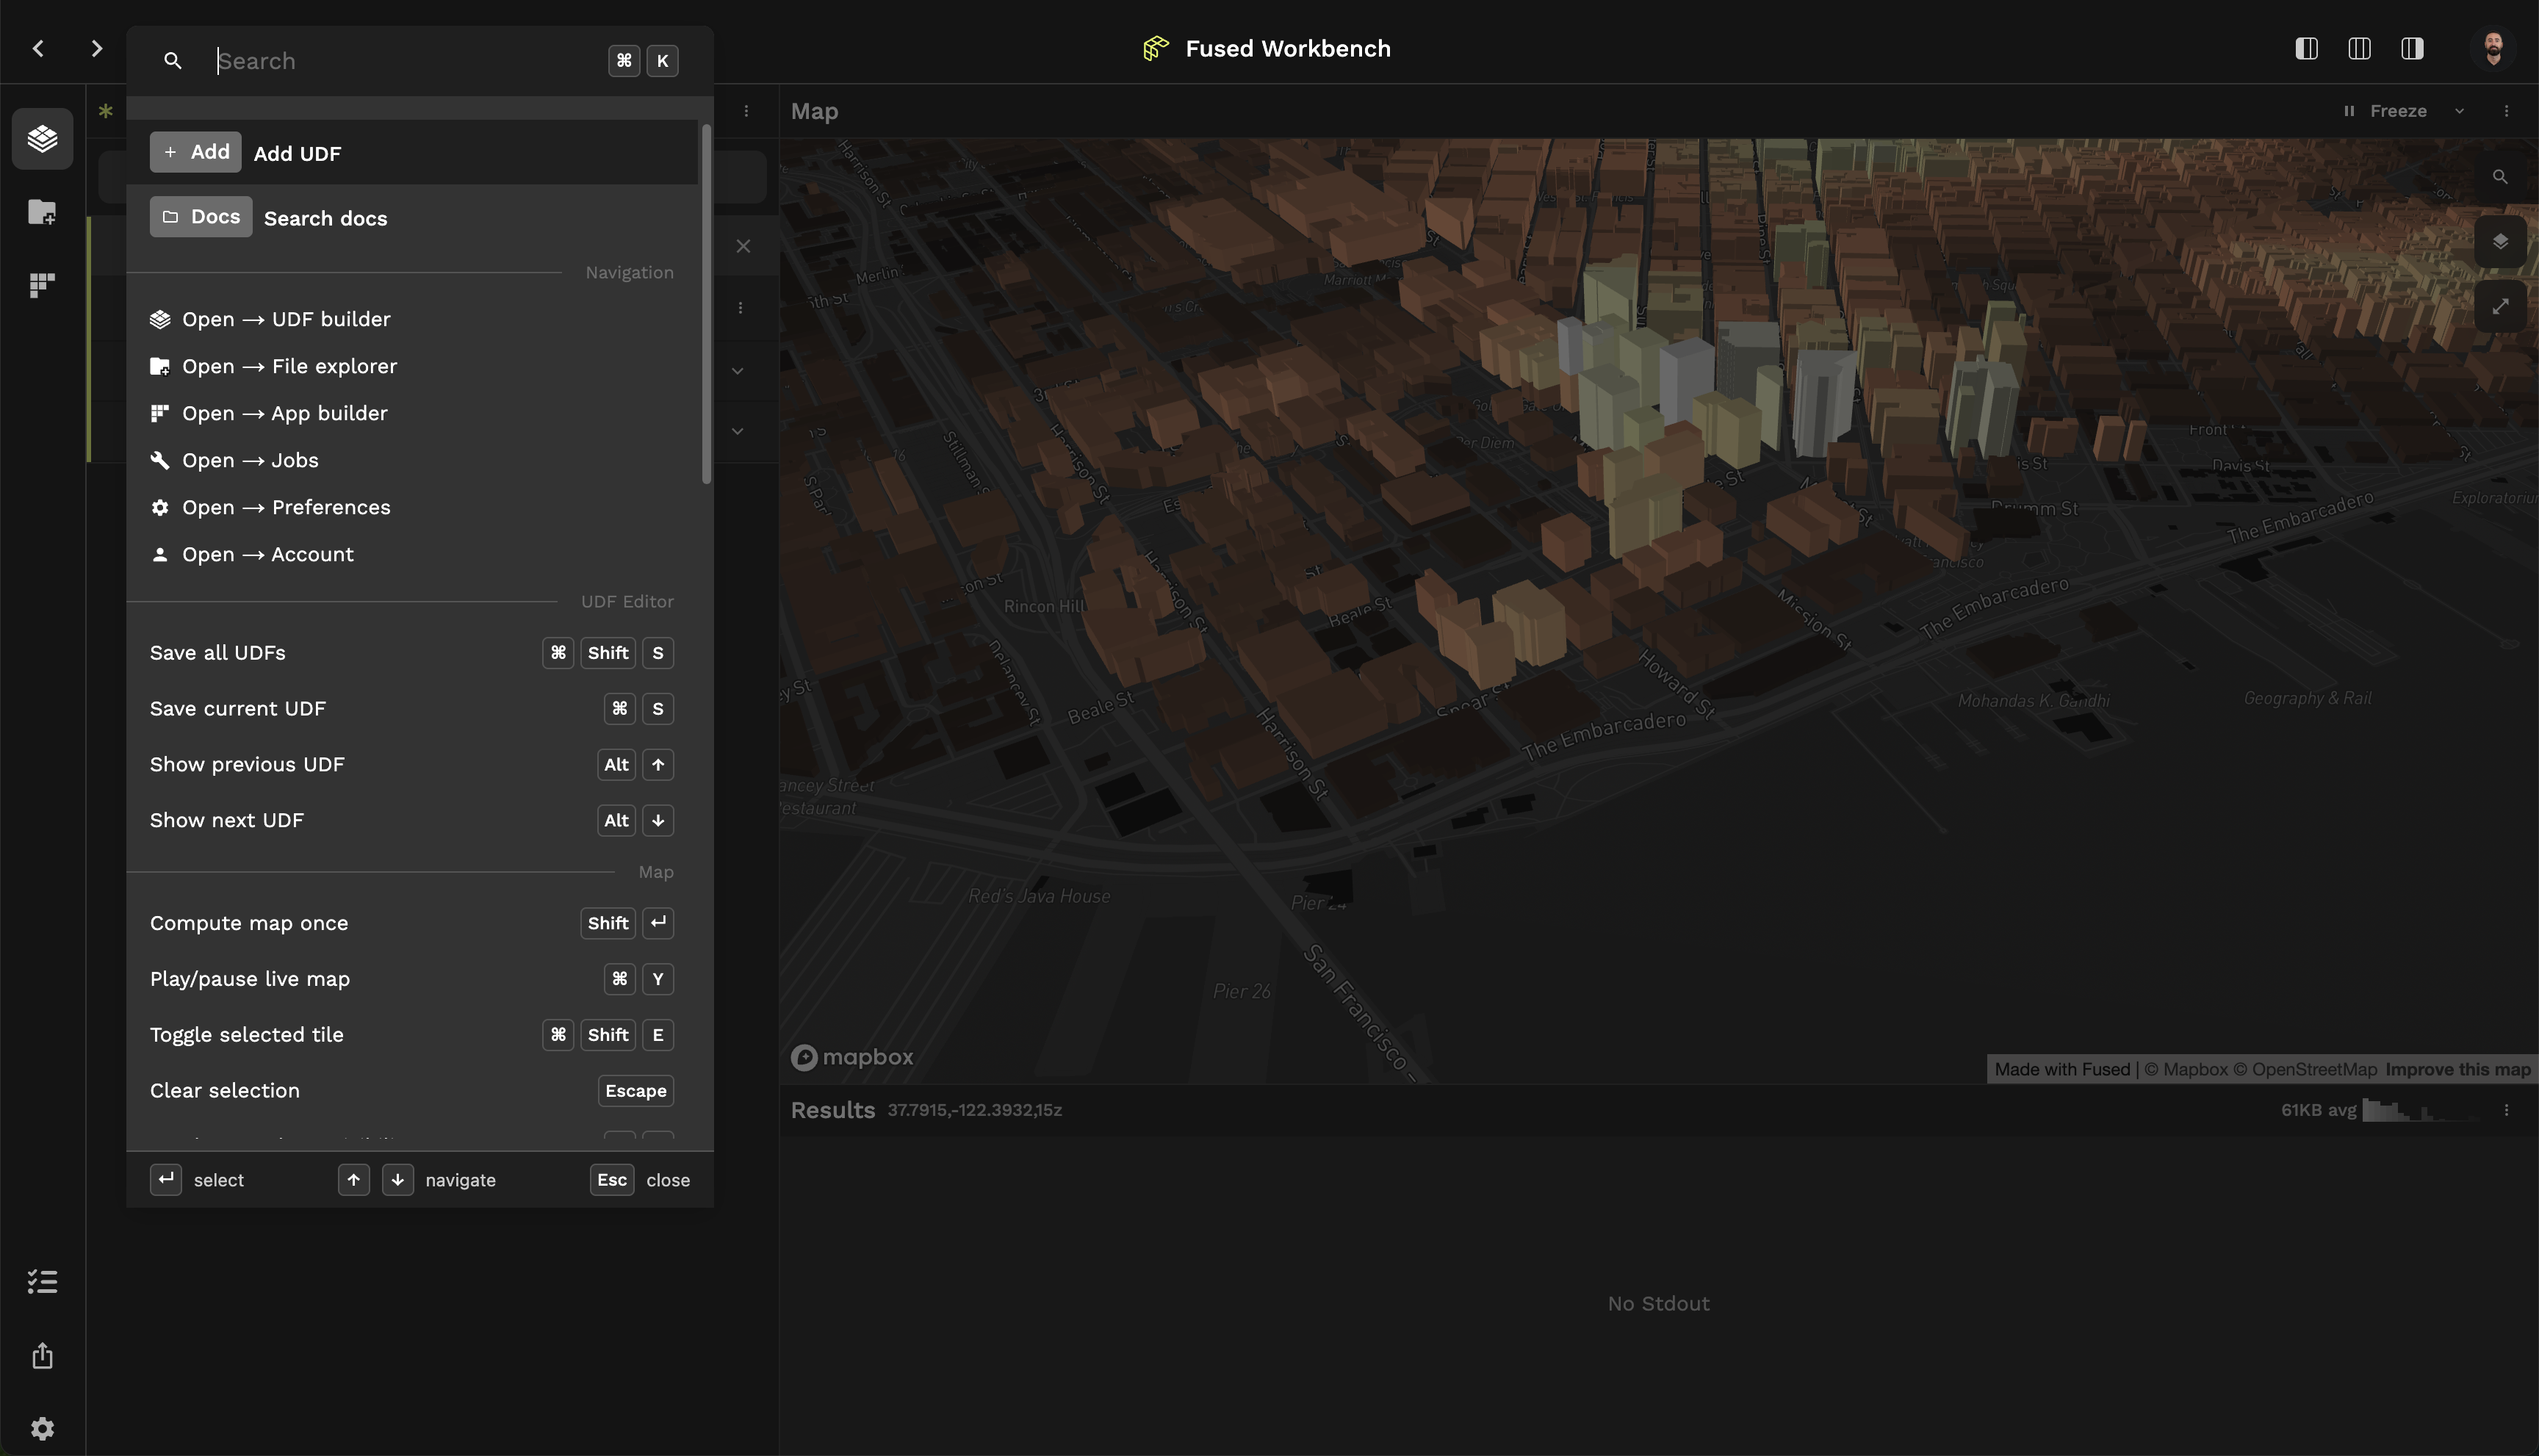Screen dimensions: 2539x1456
Task: Expand the upper collapsed section chevron
Action: coord(737,371)
